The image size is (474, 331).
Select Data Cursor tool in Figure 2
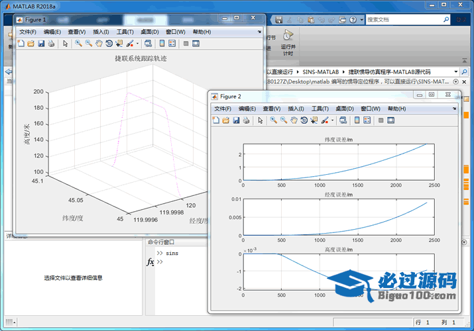(x=314, y=120)
